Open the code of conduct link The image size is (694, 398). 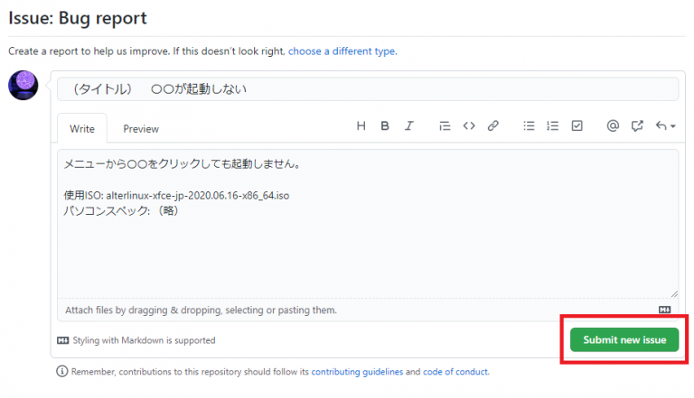click(455, 371)
